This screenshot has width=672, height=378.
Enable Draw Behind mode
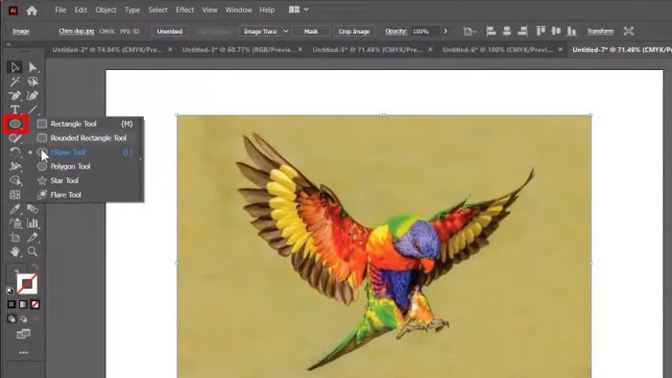point(24,319)
